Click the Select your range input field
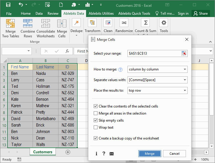This screenshot has width=215, height=163. click(x=154, y=53)
